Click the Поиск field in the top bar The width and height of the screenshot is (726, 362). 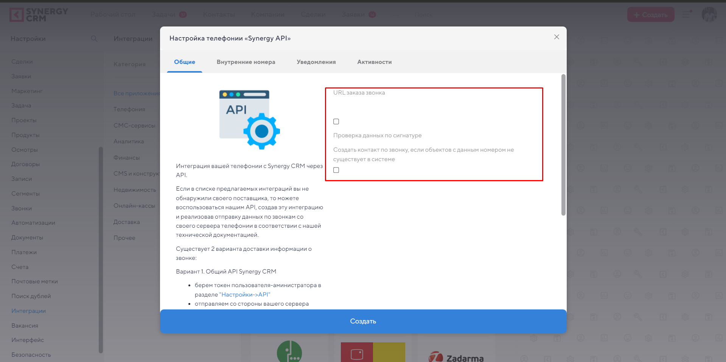[424, 14]
